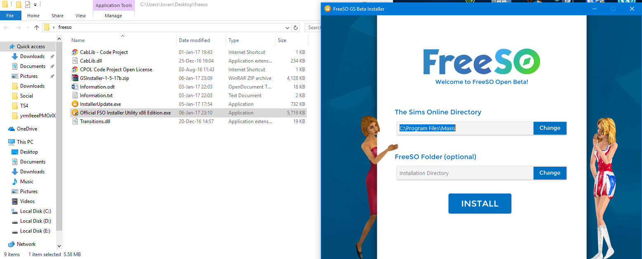Open OneDrive in the navigation pane
The height and width of the screenshot is (259, 642).
27,129
